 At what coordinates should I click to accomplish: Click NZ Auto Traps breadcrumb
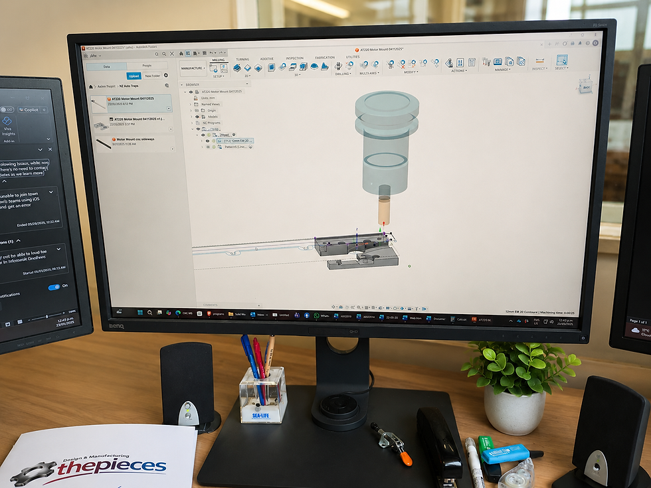click(129, 86)
